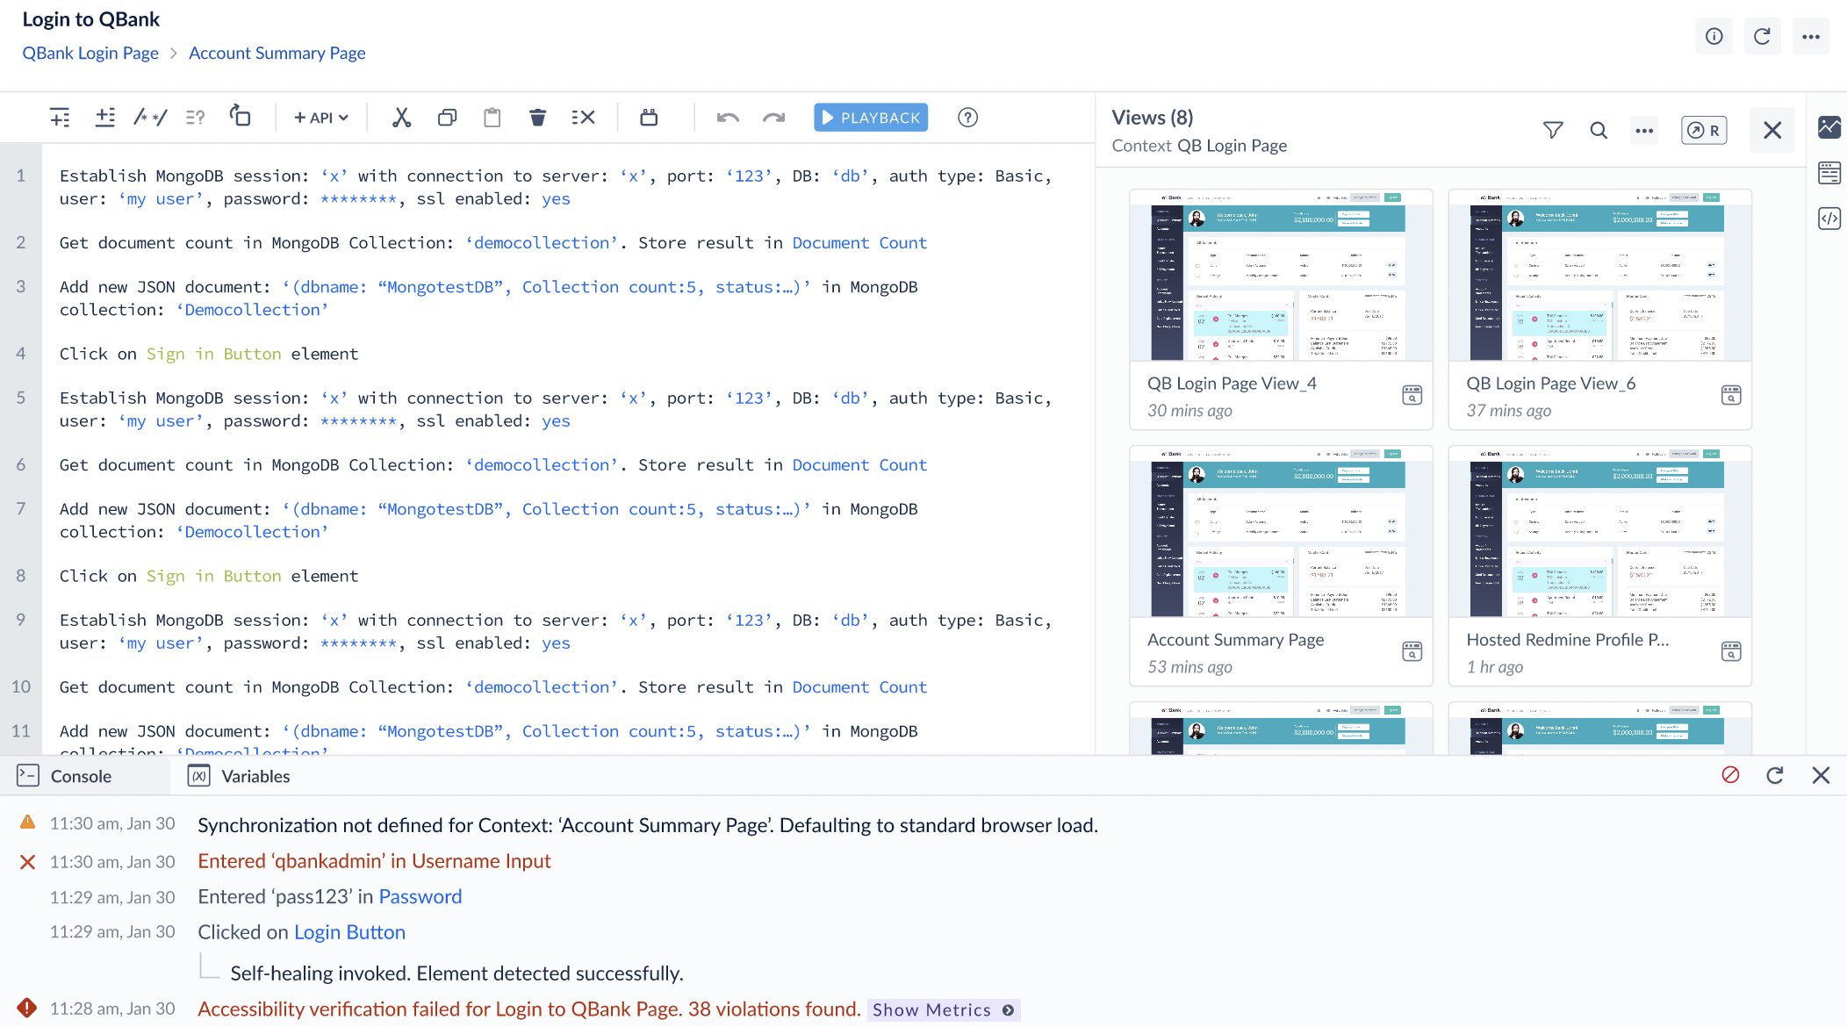Copy the selected step
Viewport: 1847px width, 1027px height.
point(447,118)
